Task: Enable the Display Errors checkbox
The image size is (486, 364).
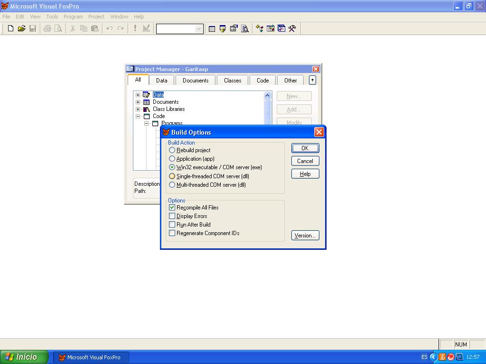Action: pos(172,216)
